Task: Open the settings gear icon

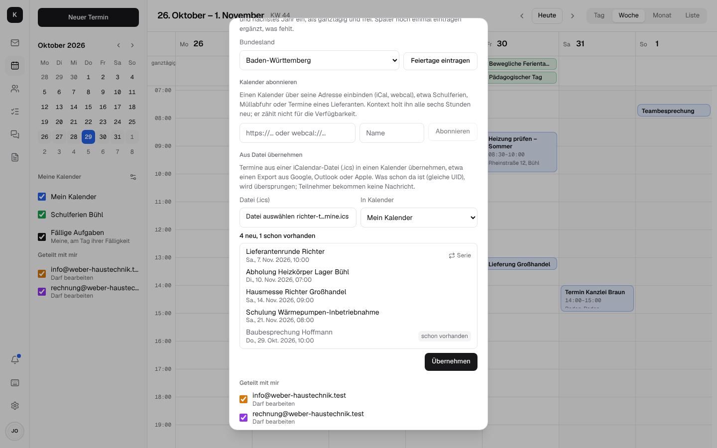Action: click(x=15, y=406)
